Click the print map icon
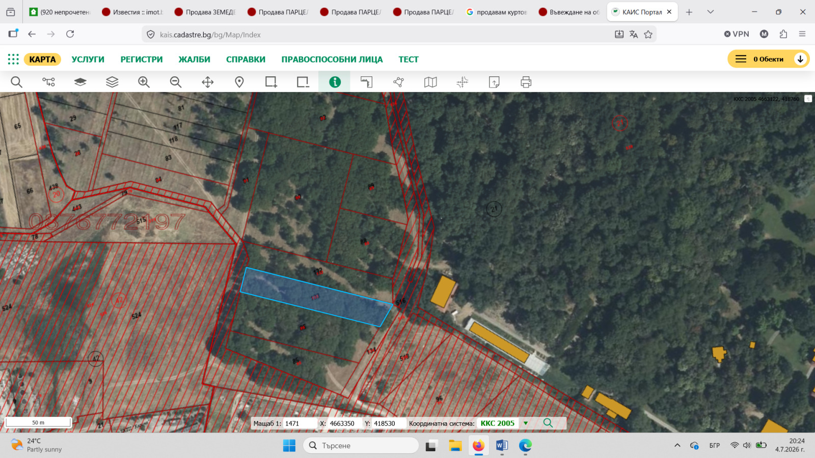Viewport: 815px width, 458px height. 526,82
